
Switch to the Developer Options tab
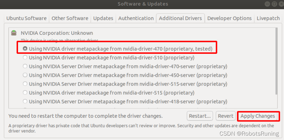[x=229, y=18]
